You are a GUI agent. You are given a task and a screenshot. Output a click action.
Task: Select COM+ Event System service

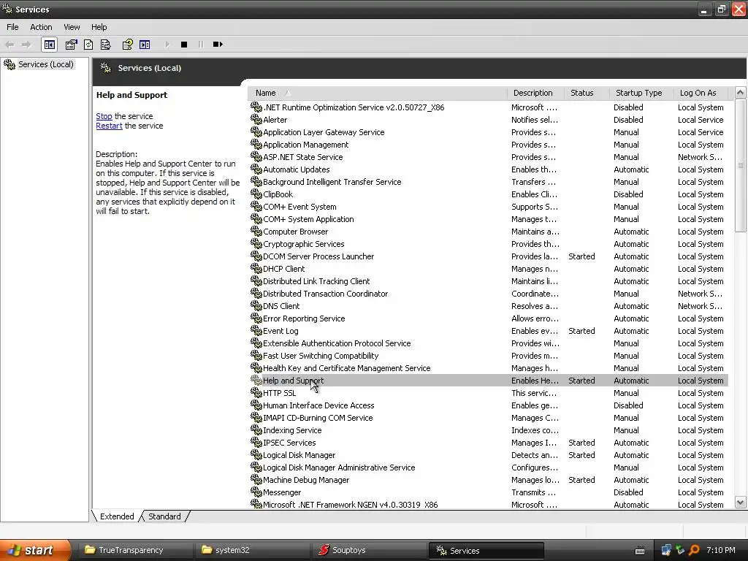[x=487, y=207]
